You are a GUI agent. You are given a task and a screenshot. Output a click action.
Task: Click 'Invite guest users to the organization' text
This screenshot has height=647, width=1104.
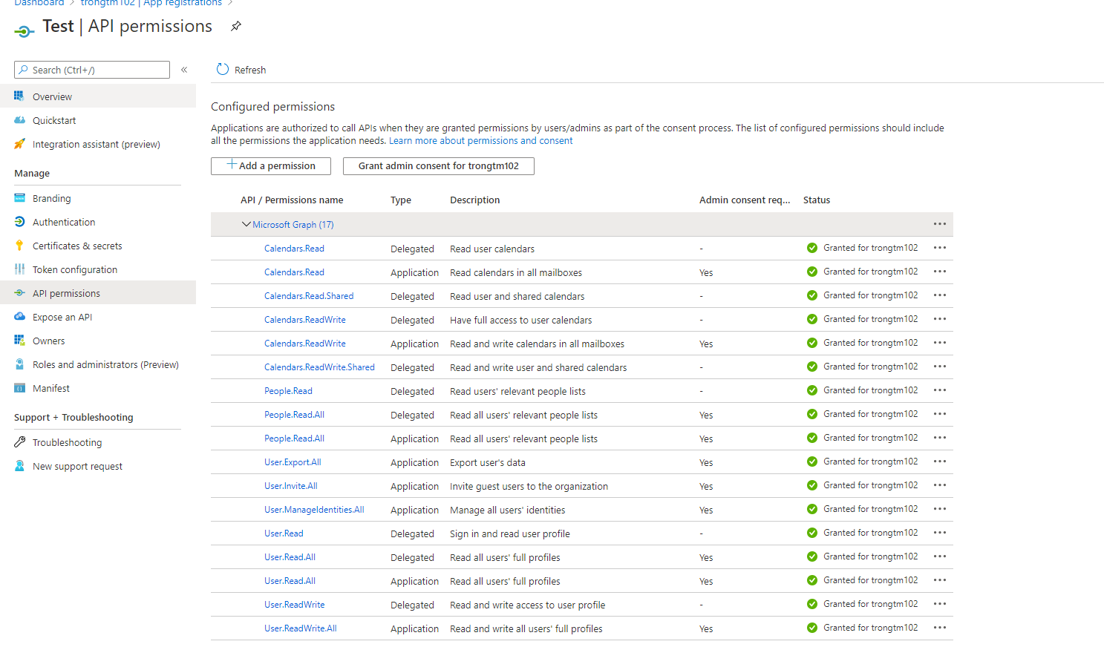[x=529, y=486]
